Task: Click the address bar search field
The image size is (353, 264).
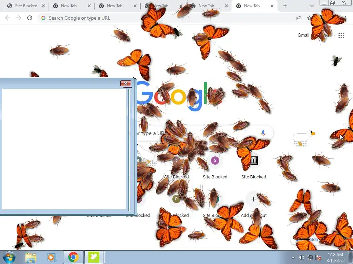Action: click(167, 18)
